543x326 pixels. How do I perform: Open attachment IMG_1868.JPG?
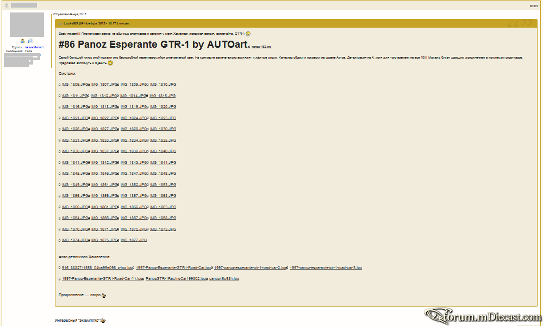[x=163, y=218]
